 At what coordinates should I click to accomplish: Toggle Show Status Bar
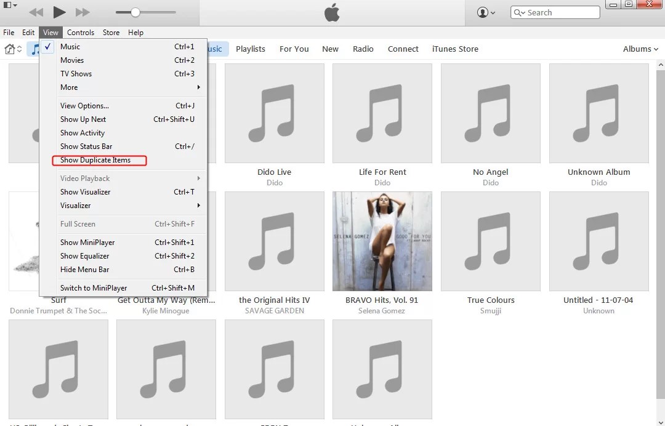[86, 147]
